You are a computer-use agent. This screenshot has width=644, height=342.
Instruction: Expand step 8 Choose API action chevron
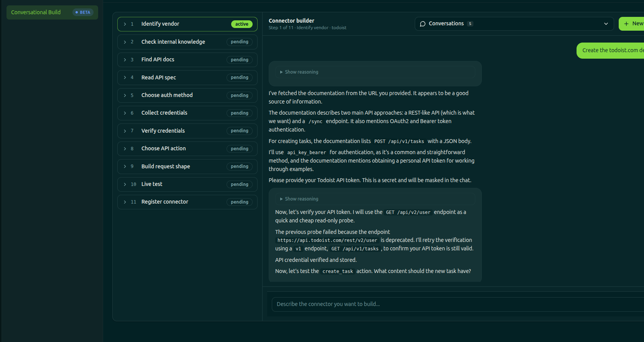125,149
